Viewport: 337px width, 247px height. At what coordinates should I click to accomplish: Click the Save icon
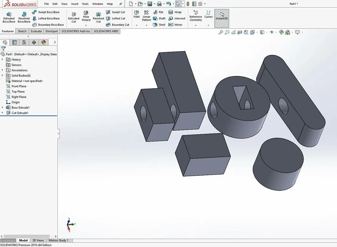click(150, 4)
